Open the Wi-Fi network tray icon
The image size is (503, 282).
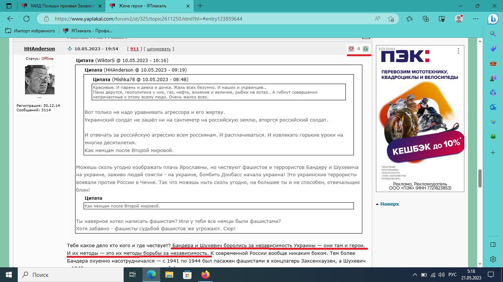(x=433, y=275)
